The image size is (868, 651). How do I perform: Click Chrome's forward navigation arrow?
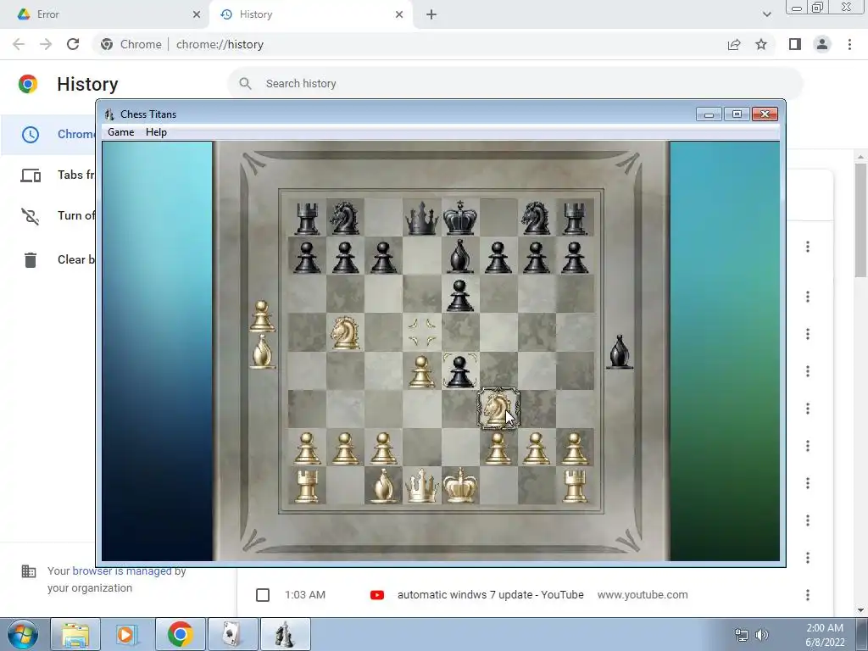coord(46,44)
